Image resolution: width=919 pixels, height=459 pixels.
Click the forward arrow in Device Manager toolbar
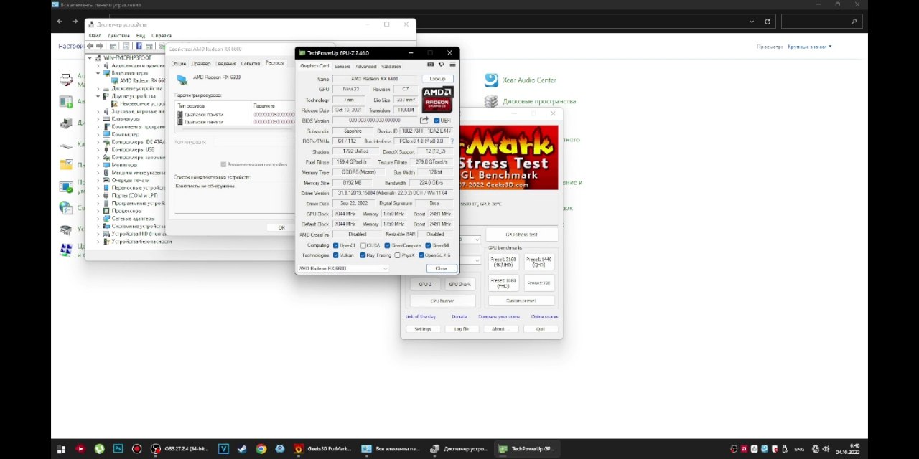click(x=99, y=46)
